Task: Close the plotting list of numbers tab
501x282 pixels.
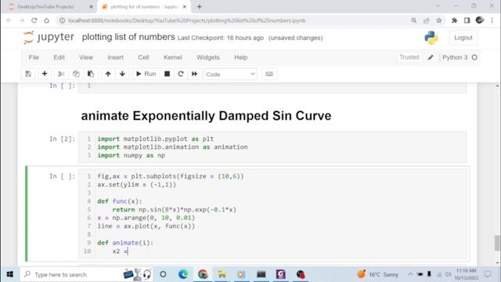Action: coord(185,7)
